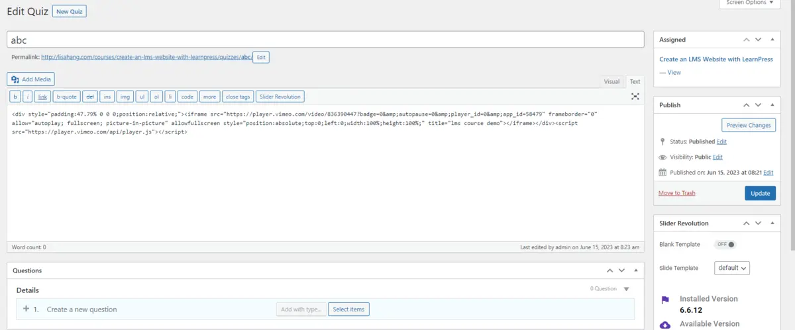Image resolution: width=795 pixels, height=330 pixels.
Task: Open Slider Revolution shortcode button
Action: tap(280, 97)
